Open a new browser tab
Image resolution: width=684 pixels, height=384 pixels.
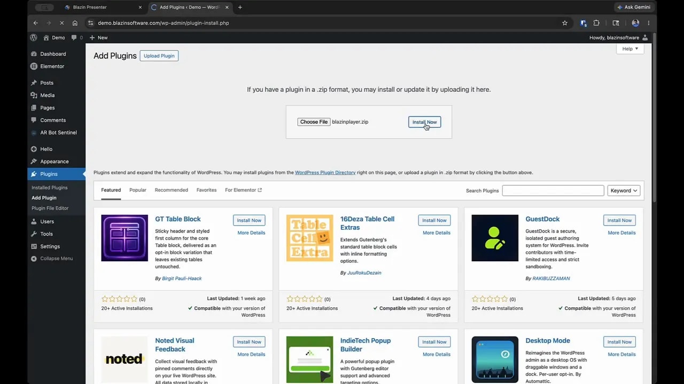(x=240, y=7)
